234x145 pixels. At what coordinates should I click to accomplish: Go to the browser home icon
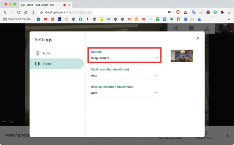click(26, 12)
